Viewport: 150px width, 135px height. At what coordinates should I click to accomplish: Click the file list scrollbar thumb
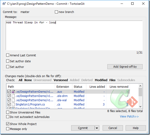pos(140,92)
